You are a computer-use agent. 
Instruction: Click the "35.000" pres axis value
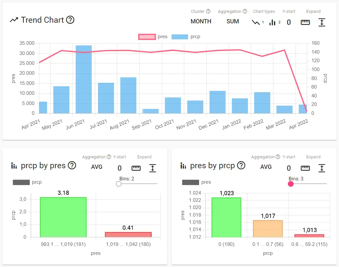point(27,43)
